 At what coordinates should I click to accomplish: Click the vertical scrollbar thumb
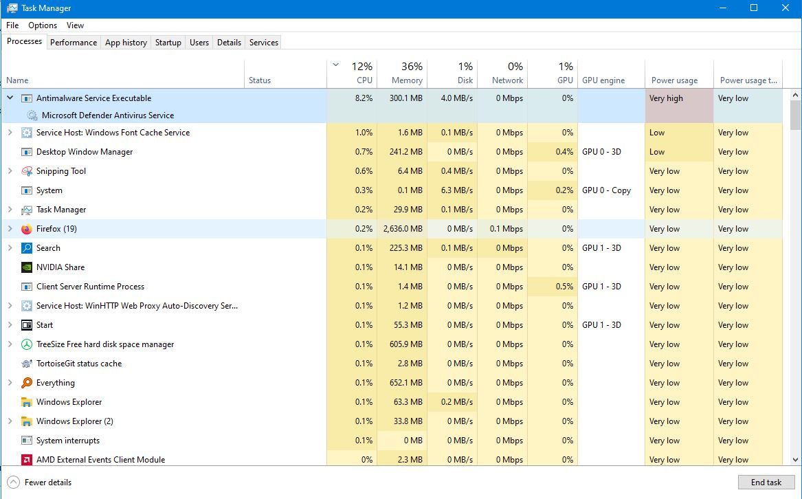pyautogui.click(x=795, y=115)
